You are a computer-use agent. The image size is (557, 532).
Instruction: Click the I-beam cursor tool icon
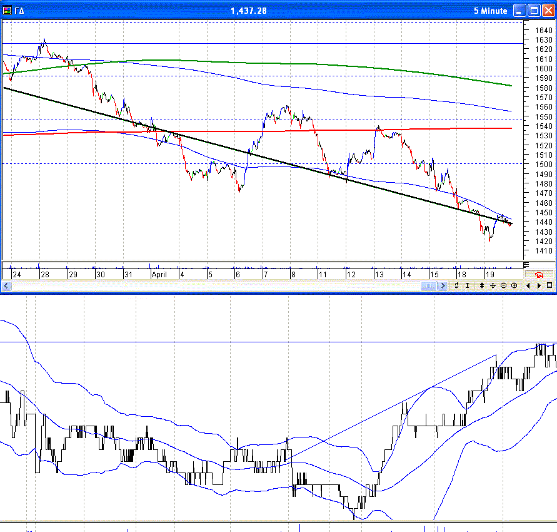coord(468,285)
